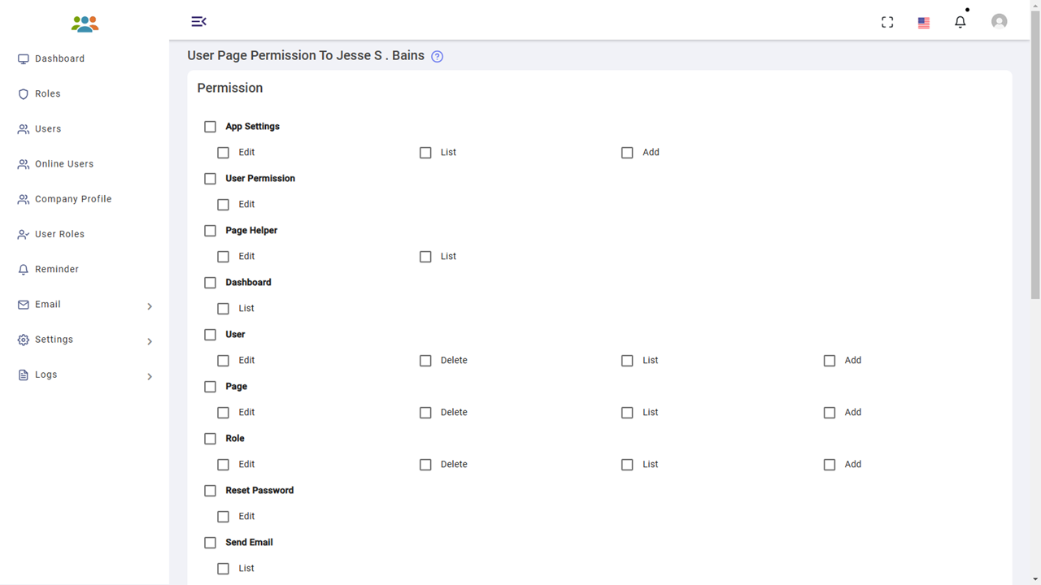The image size is (1041, 585).
Task: Enable the Delete permission under User
Action: point(425,361)
